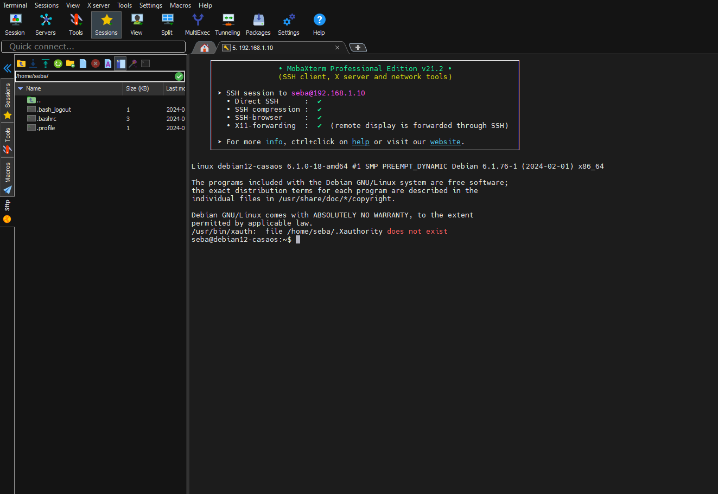The image size is (718, 494).
Task: Sort by Name column header arrow
Action: 21,88
